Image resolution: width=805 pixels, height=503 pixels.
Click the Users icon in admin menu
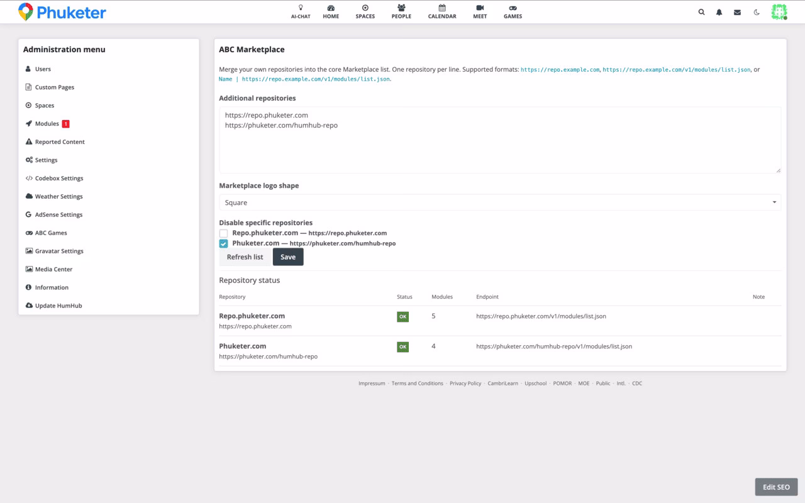(28, 69)
